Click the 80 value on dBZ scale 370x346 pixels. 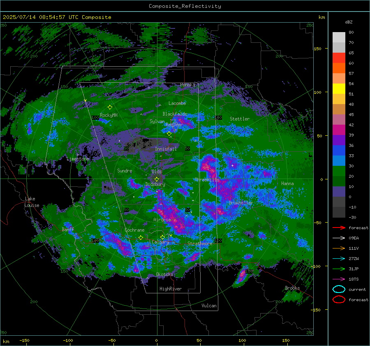point(351,33)
